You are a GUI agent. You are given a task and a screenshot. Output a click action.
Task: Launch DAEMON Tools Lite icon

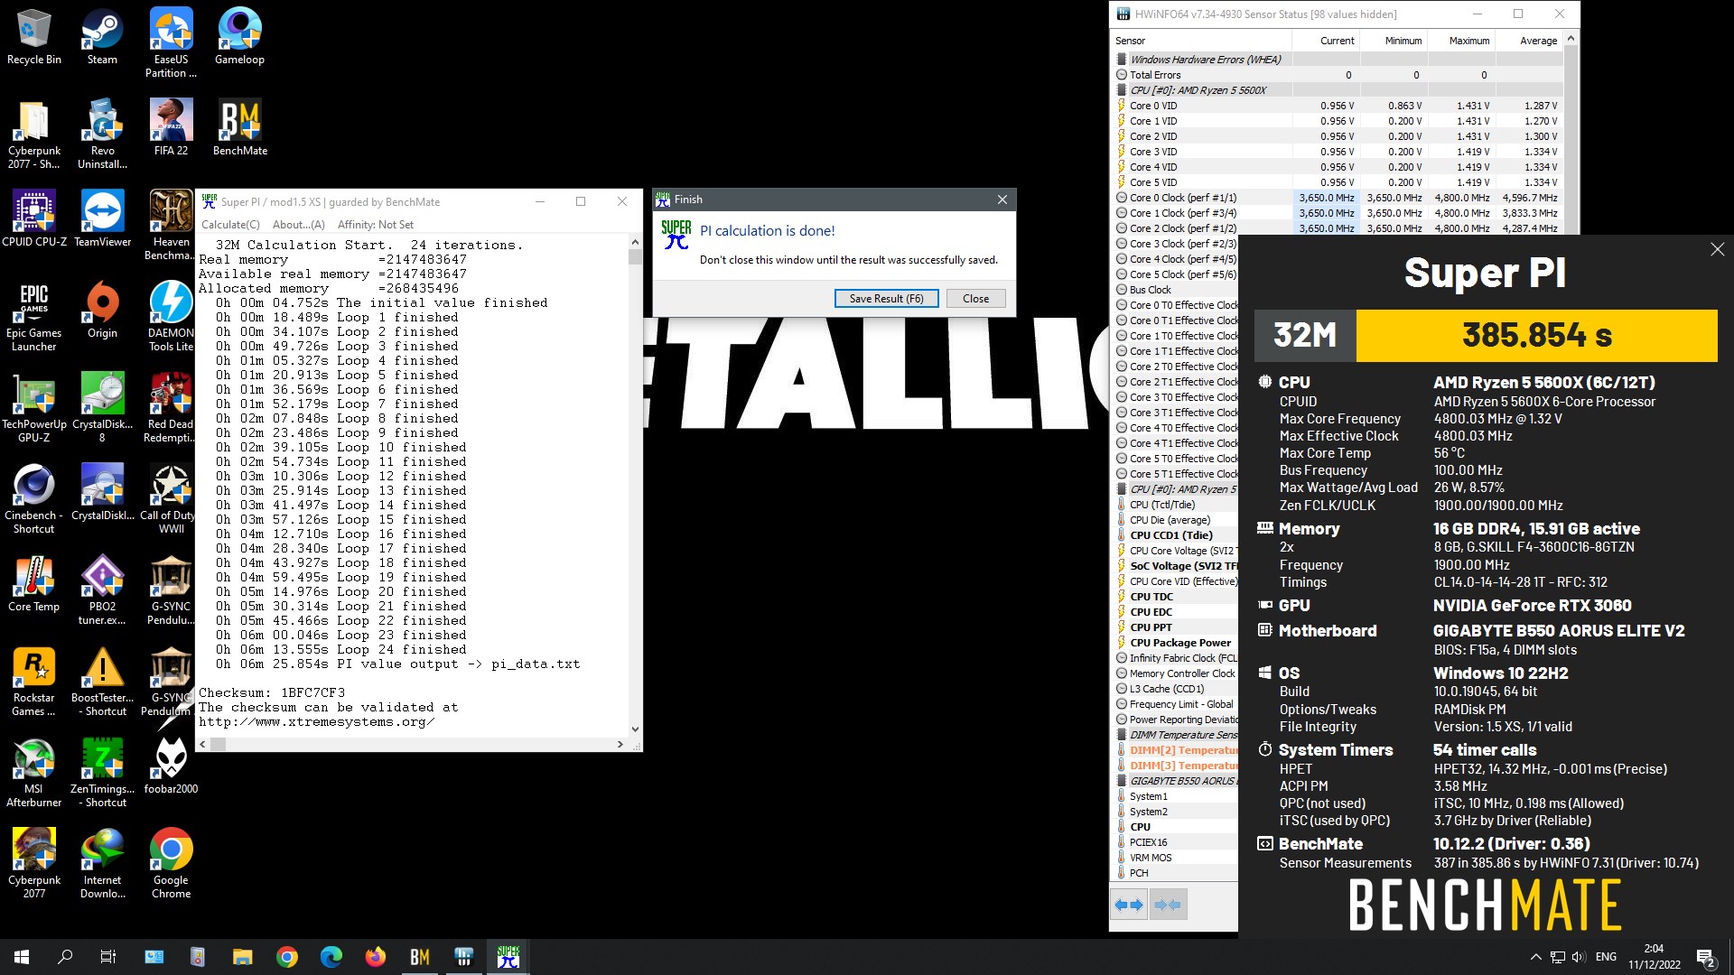[171, 317]
